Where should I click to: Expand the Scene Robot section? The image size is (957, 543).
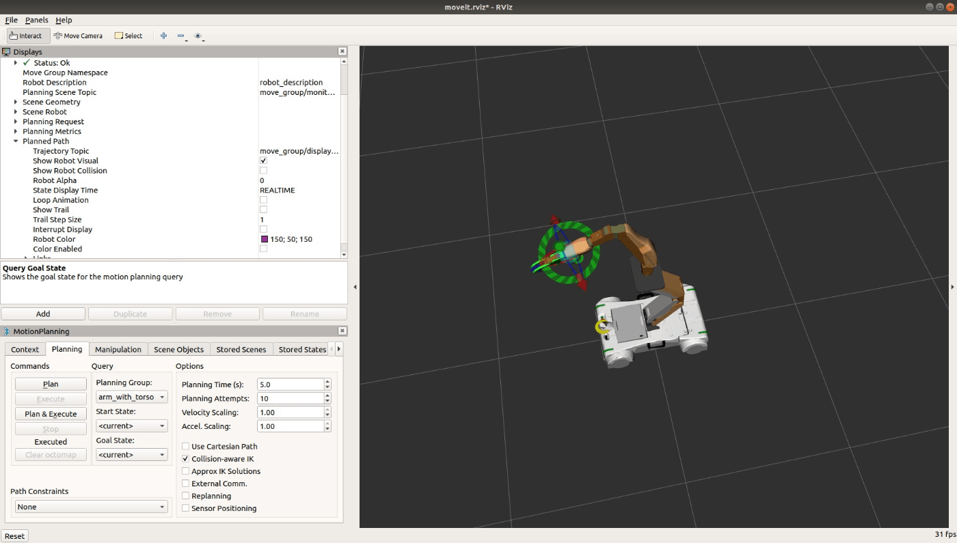click(16, 112)
